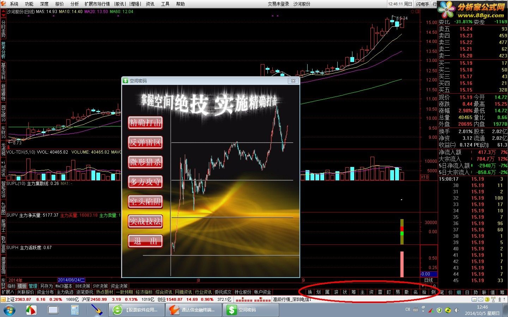Viewport: 508px width, 317px height.
Task: Open the 工具 menu
Action: 165,4
